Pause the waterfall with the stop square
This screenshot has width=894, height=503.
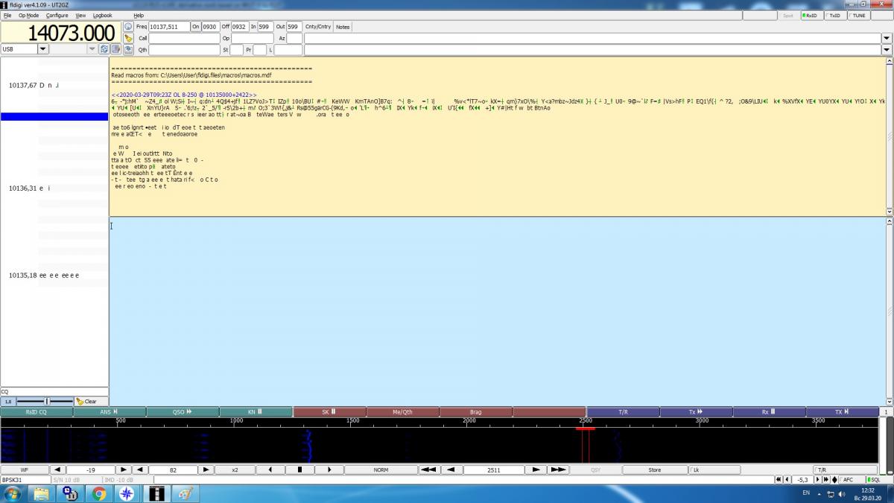(299, 470)
